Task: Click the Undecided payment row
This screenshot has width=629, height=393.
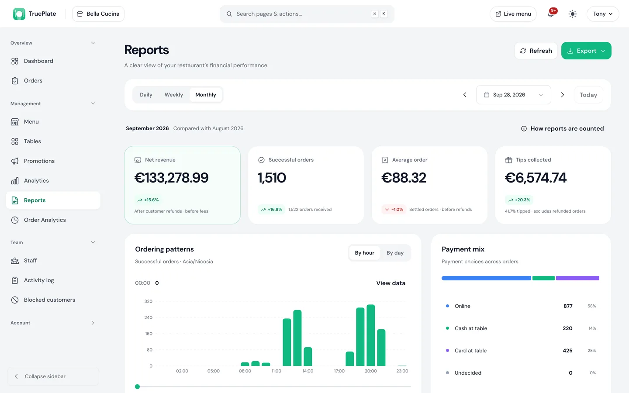Action: pos(521,373)
